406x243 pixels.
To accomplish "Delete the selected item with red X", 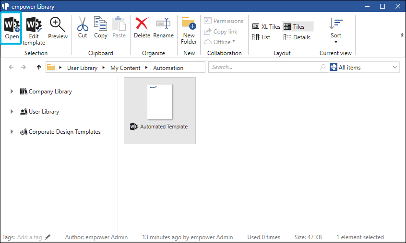I will pyautogui.click(x=142, y=28).
